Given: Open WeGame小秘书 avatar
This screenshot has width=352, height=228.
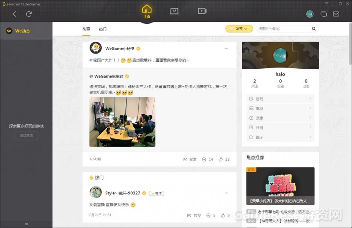Looking at the screenshot, I should 96,48.
